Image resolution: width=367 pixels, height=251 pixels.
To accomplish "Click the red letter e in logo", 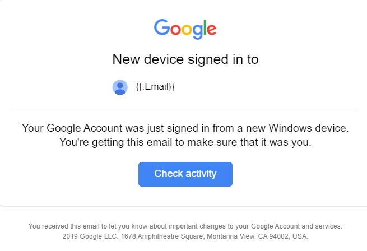I will click(211, 30).
